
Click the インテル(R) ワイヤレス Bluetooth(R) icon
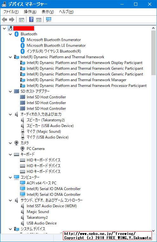tap(23, 51)
